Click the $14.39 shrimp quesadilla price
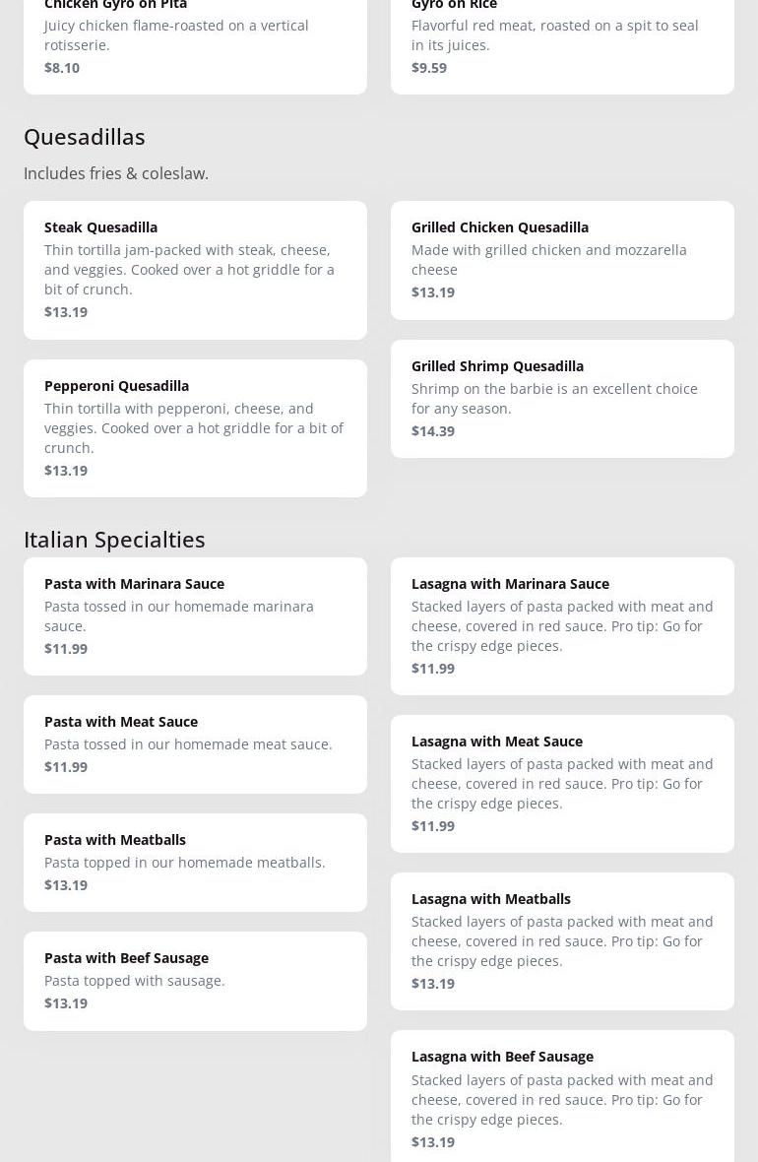Screen dimensions: 758x1162 [433, 431]
